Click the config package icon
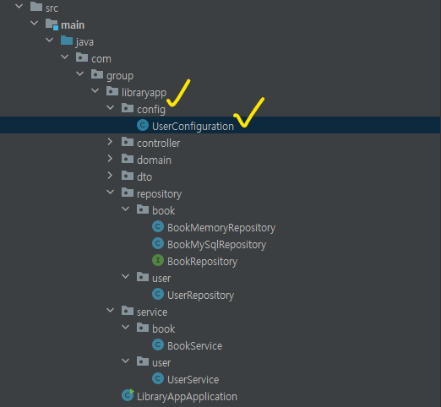The image size is (441, 407). pyautogui.click(x=128, y=108)
